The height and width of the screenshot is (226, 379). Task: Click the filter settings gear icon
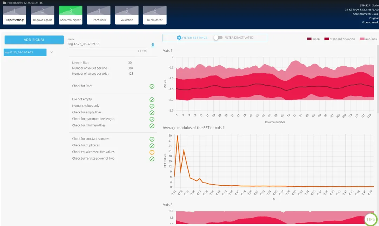(179, 38)
